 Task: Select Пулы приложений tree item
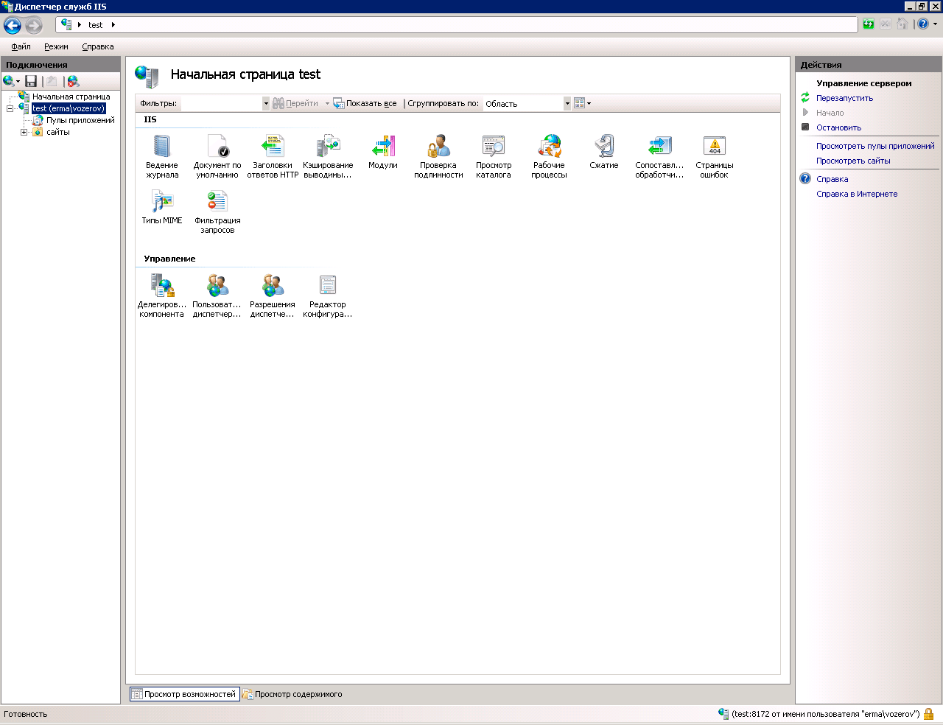coord(80,120)
